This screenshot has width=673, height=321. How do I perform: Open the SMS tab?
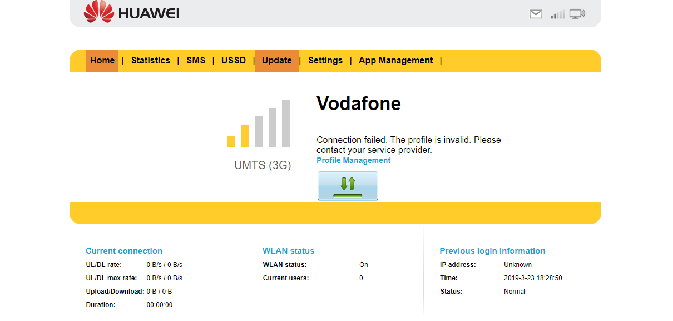coord(196,60)
